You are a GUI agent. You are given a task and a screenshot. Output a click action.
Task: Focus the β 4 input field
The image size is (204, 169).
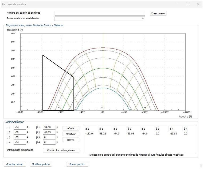[49, 142]
